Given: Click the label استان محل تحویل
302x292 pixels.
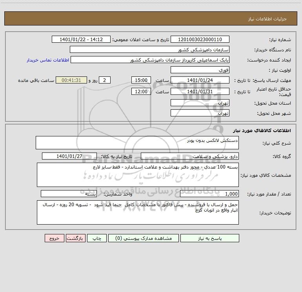Looking at the screenshot, I should (x=273, y=103).
